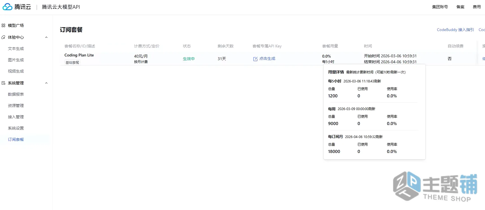
Task: Click the 1200 total quota value
Action: [333, 96]
